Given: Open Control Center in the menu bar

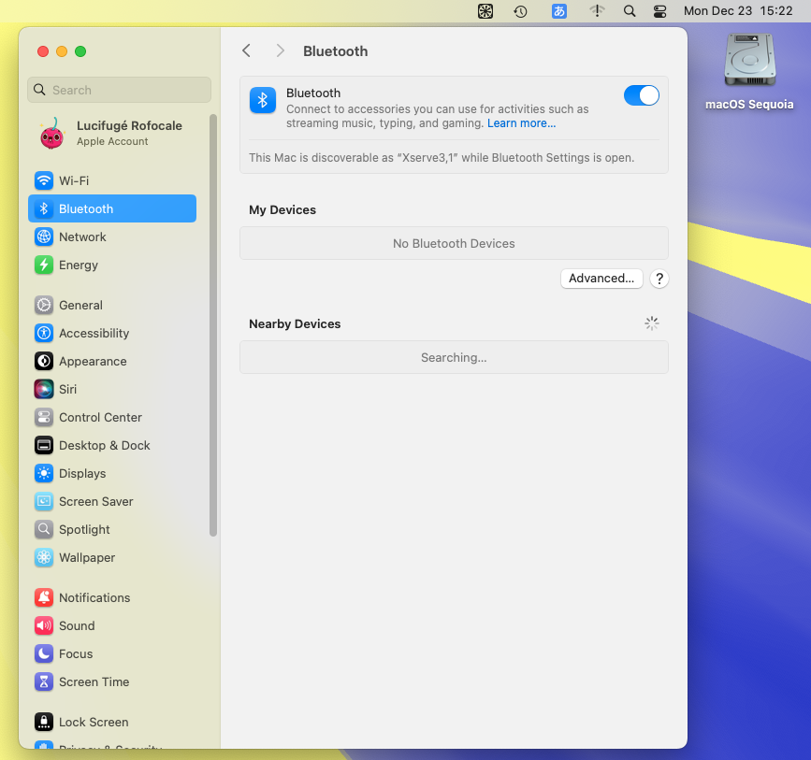Looking at the screenshot, I should (x=660, y=11).
